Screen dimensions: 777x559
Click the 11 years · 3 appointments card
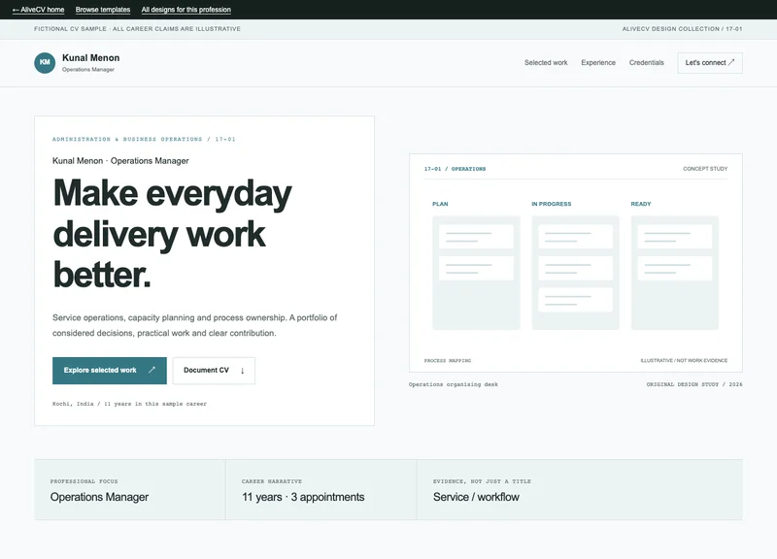click(321, 490)
